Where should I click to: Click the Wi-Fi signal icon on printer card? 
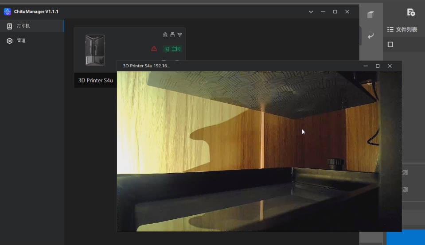(x=180, y=35)
